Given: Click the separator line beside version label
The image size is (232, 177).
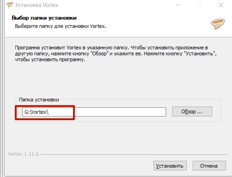Looking at the screenshot, I should (134, 155).
